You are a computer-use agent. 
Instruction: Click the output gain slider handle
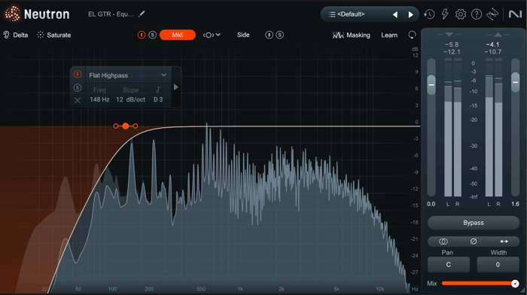click(x=515, y=82)
